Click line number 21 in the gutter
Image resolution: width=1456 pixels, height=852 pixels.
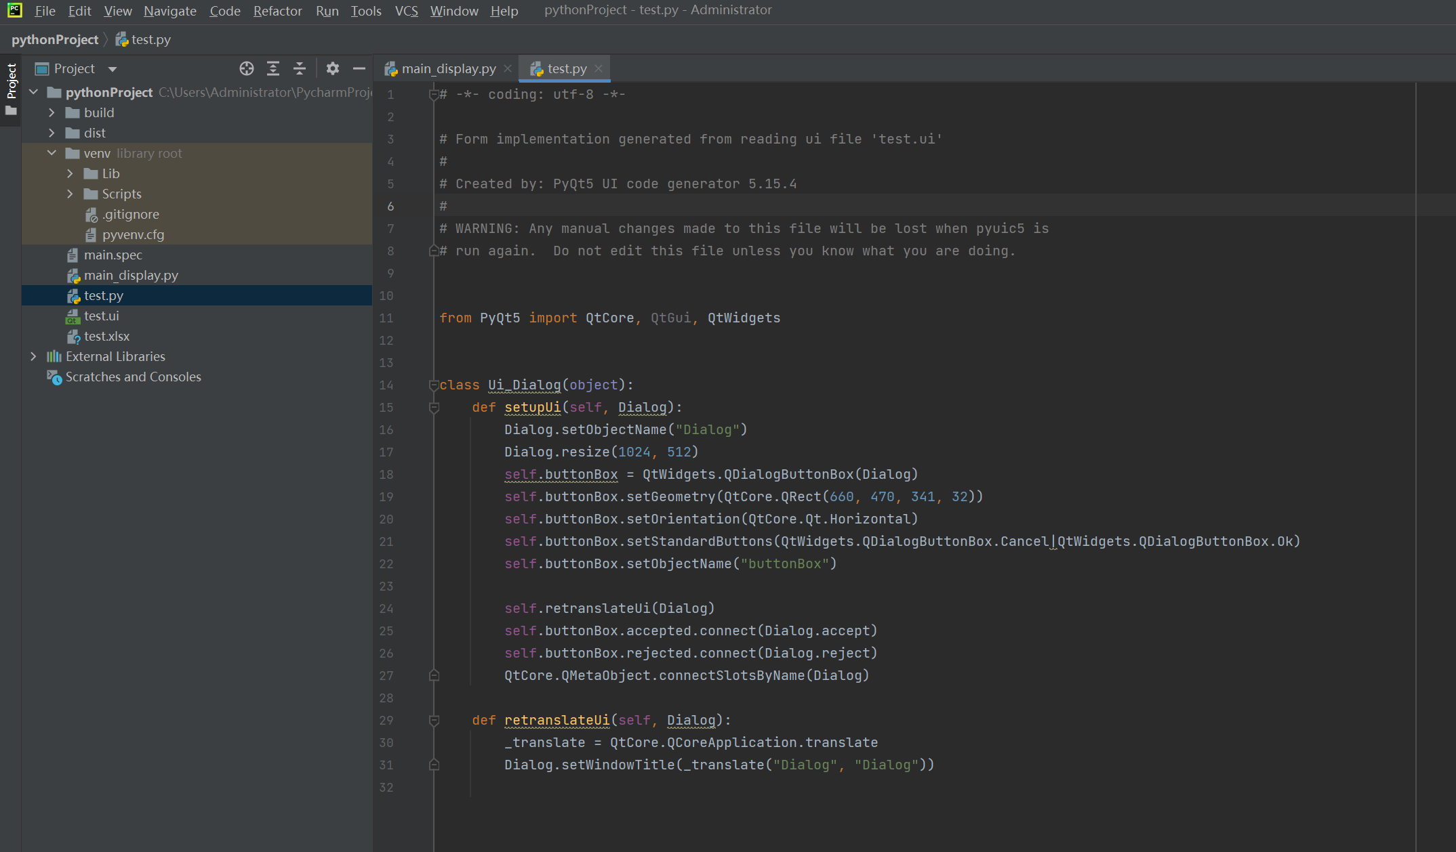(386, 541)
